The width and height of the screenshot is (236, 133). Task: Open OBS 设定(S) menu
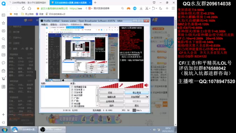click(54, 25)
